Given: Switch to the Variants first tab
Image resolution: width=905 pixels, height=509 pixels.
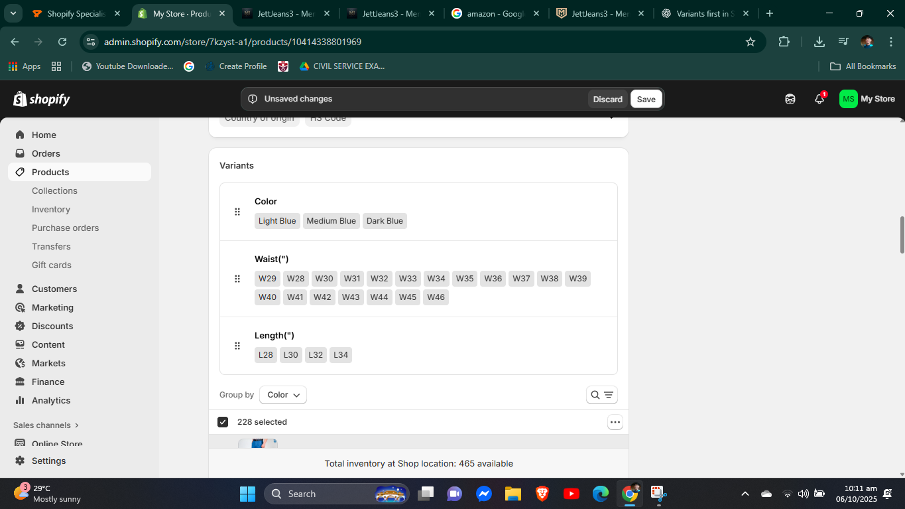Looking at the screenshot, I should [x=706, y=13].
